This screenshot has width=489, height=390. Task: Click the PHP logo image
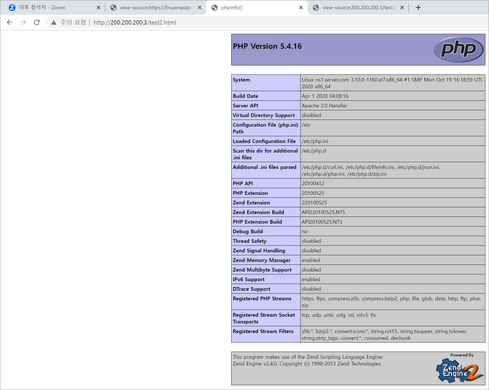coord(459,50)
